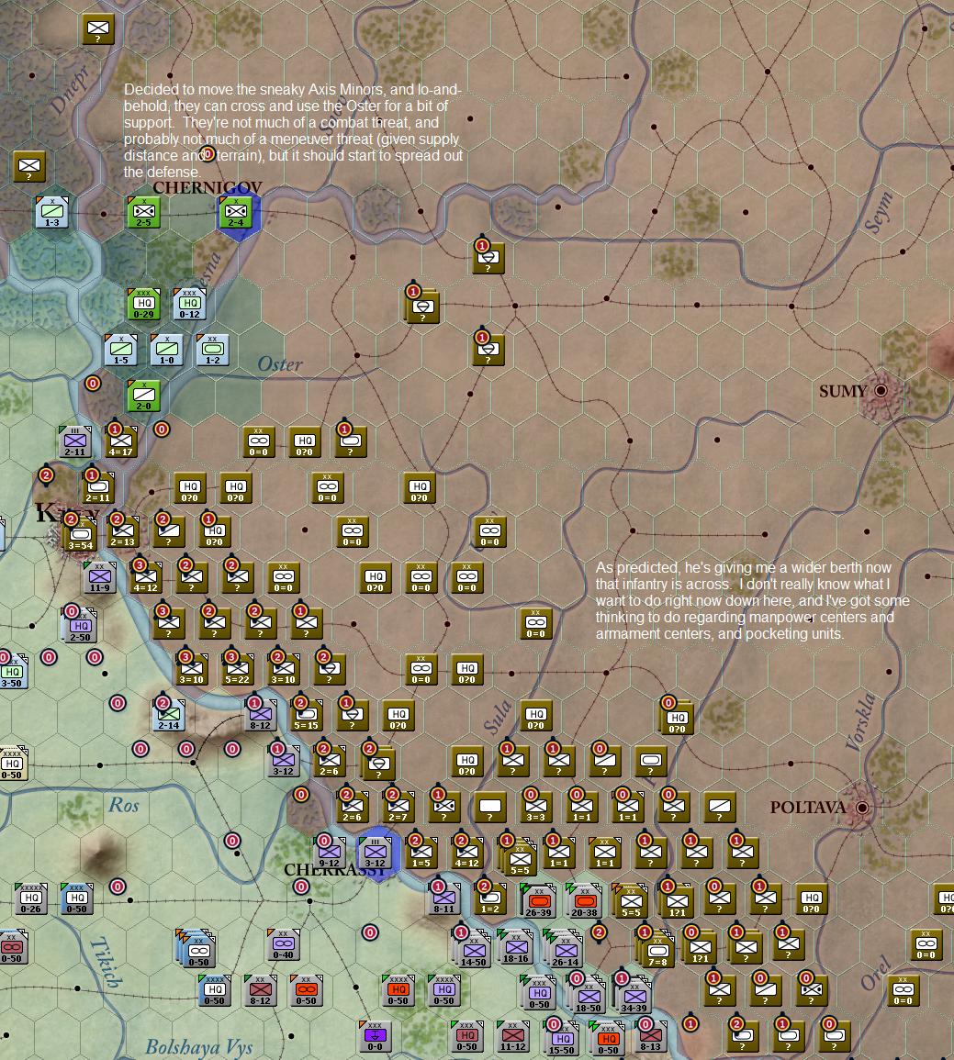This screenshot has height=1060, width=954.
Task: Click the SUMY city marker
Action: (881, 391)
